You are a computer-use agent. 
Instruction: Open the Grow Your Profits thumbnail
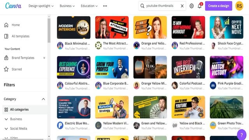112,67
